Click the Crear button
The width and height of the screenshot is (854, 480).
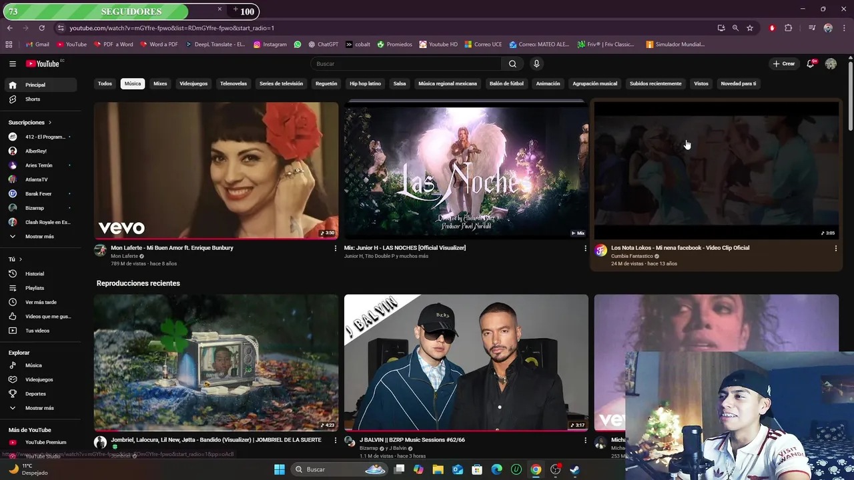[x=784, y=64]
